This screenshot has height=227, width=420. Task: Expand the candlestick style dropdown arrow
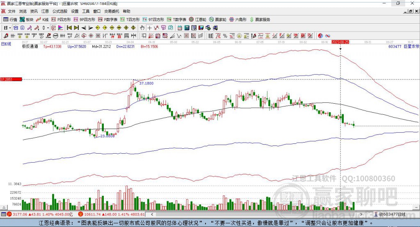click(x=48, y=28)
